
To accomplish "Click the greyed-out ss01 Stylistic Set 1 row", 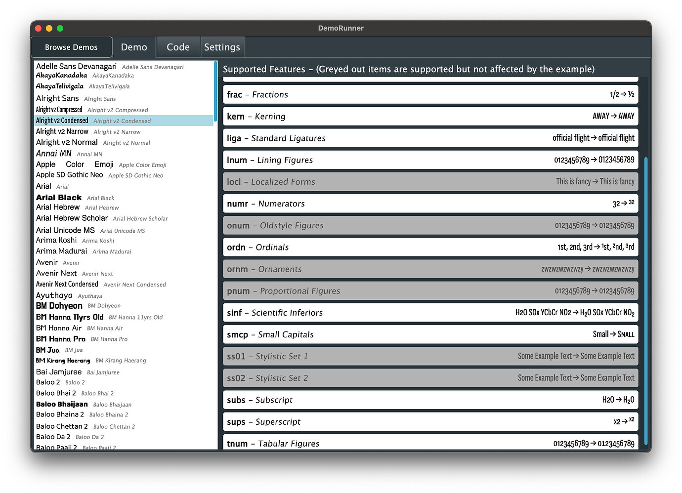I will point(430,356).
